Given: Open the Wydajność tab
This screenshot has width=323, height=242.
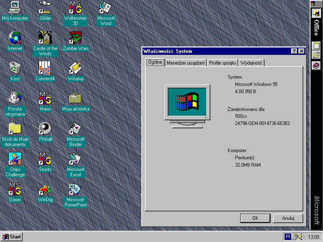Looking at the screenshot, I should 252,63.
